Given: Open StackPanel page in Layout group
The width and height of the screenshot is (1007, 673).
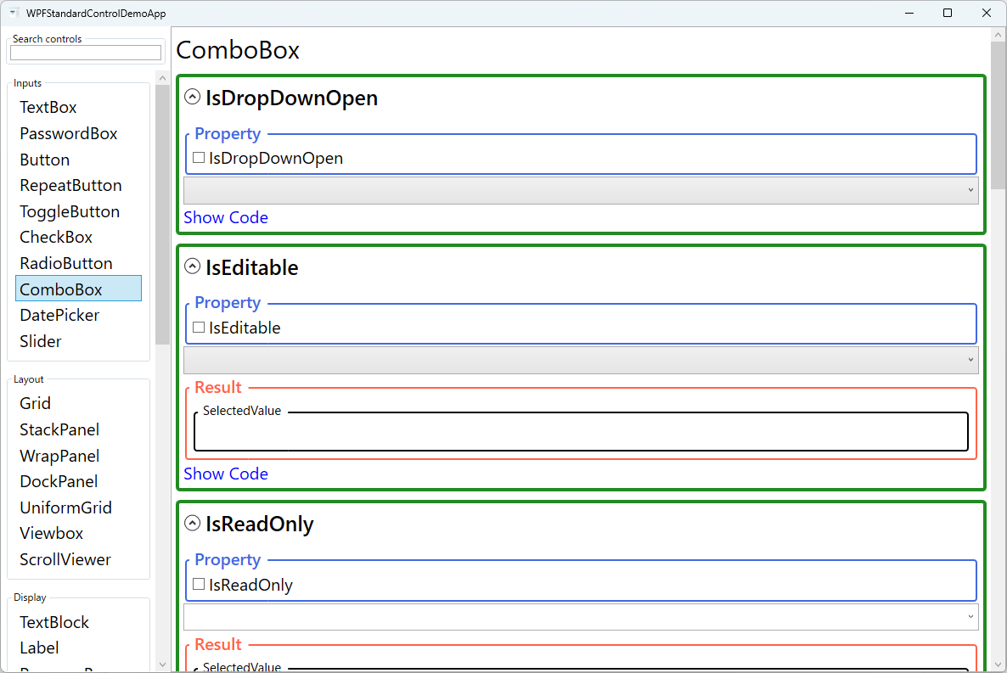Looking at the screenshot, I should tap(78, 429).
